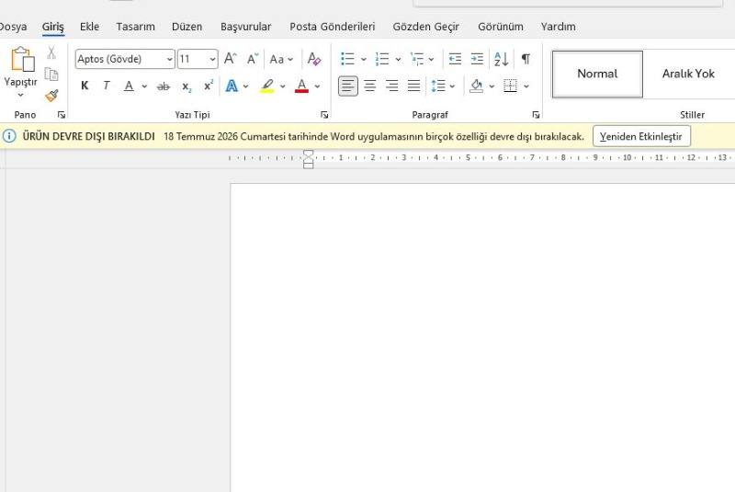The image size is (735, 492).
Task: Center align the text
Action: (370, 86)
